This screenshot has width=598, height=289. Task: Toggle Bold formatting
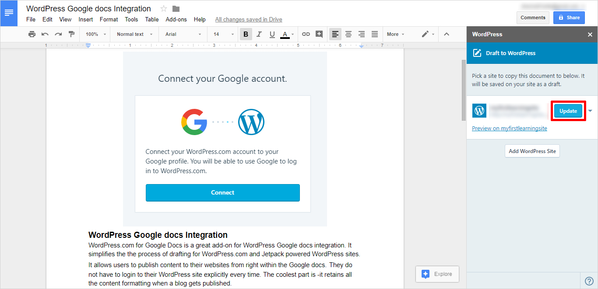tap(246, 34)
